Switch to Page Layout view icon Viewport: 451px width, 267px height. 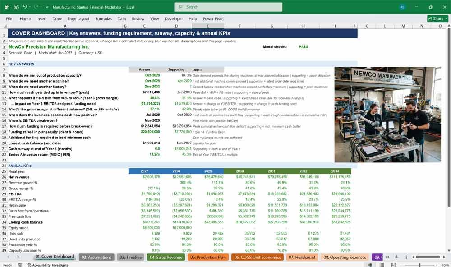point(382,265)
